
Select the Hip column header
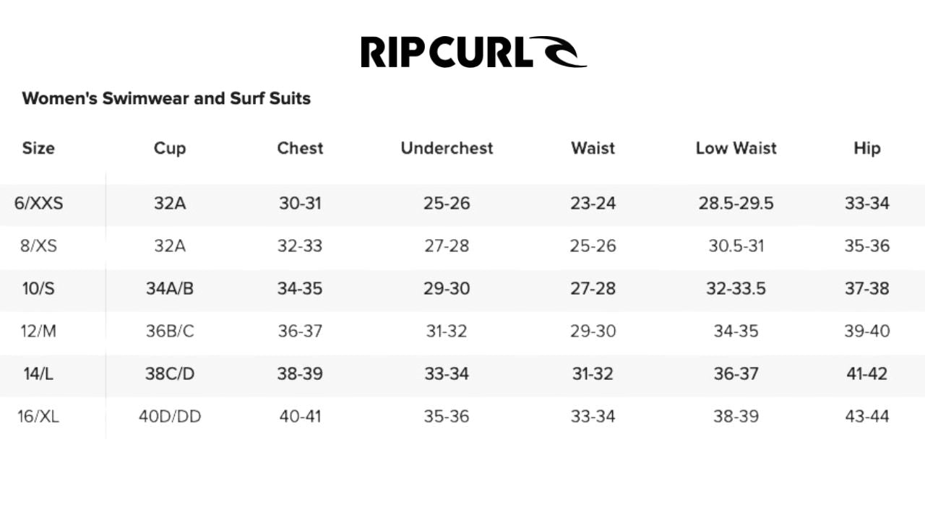point(866,148)
